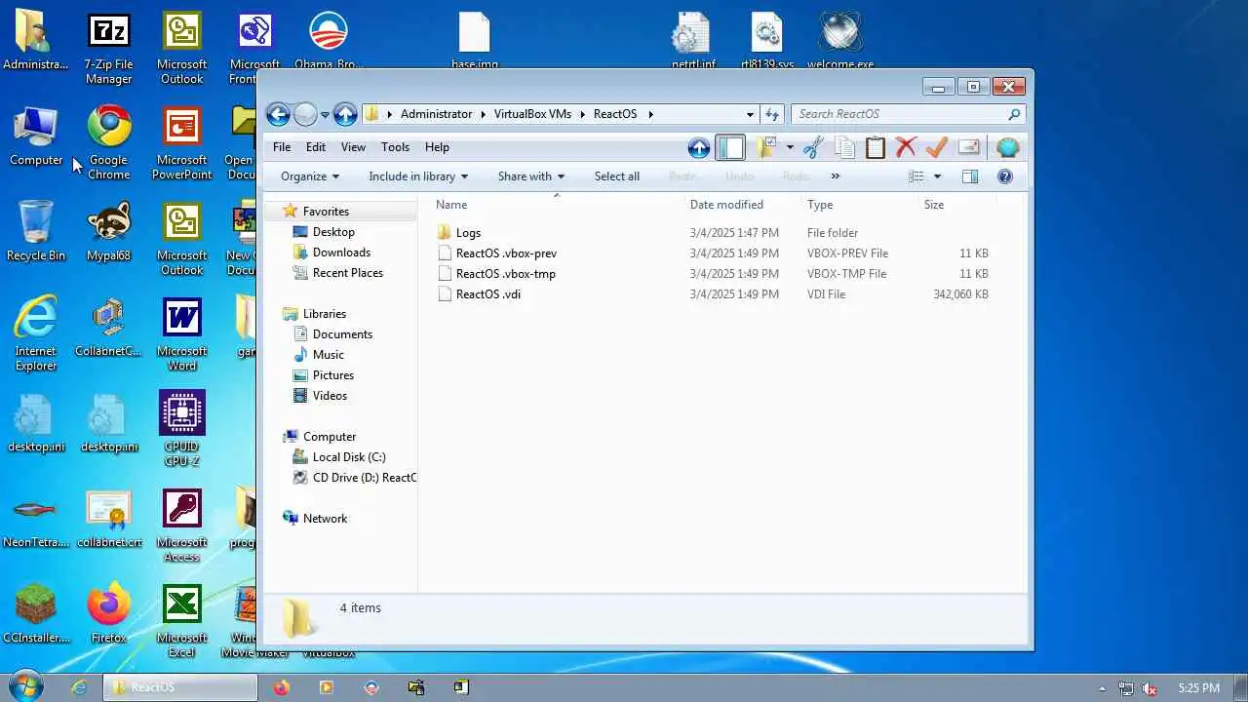Select the ReactOS.vbox-prev file
This screenshot has width=1248, height=702.
(x=506, y=253)
